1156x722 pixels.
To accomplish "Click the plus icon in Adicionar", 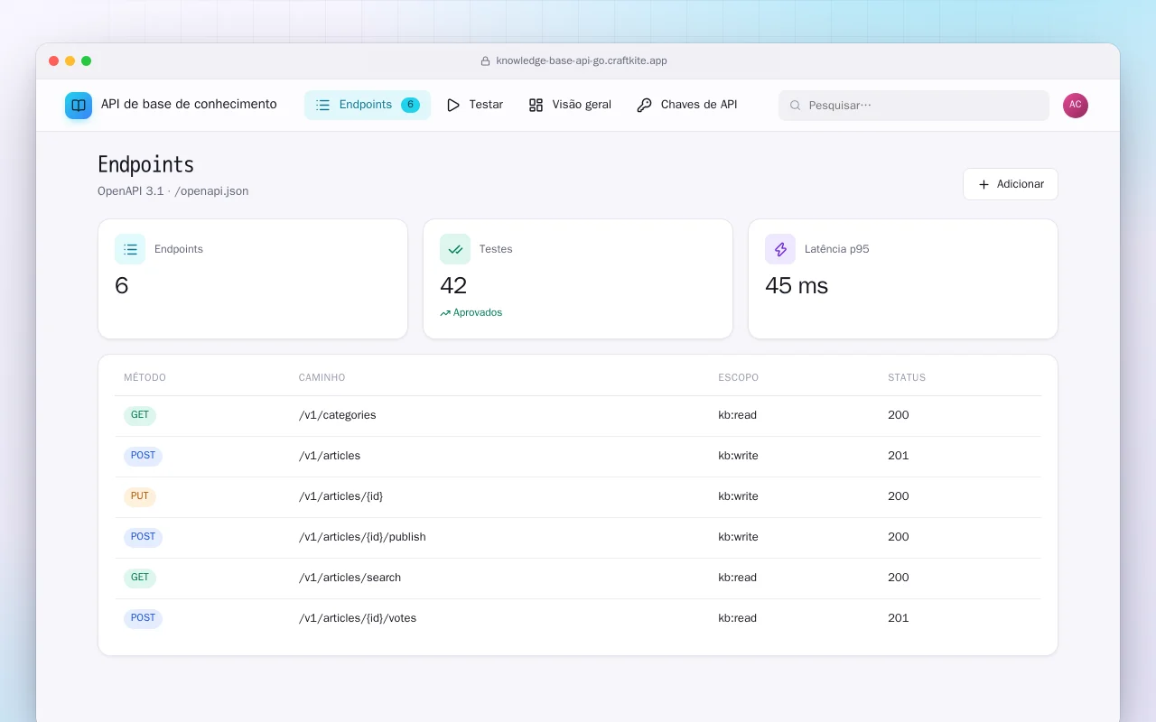I will (x=984, y=184).
